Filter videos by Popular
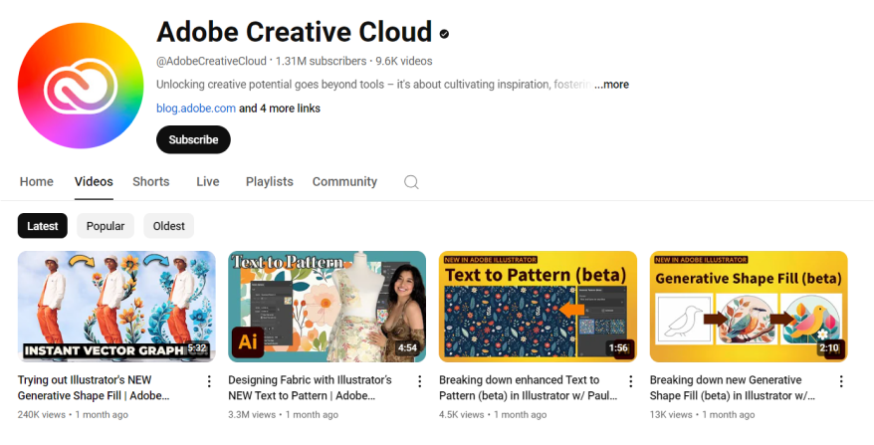Image resolution: width=874 pixels, height=445 pixels. click(106, 226)
